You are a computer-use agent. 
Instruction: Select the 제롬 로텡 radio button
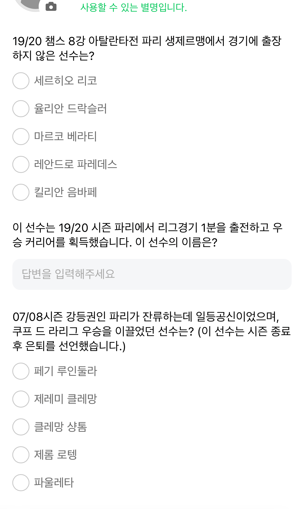[21, 455]
